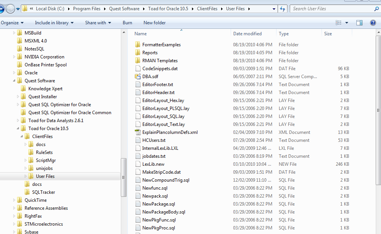Click the navigation tree scroll-up arrow
Viewport: 381px width, 234px height.
coord(123,32)
